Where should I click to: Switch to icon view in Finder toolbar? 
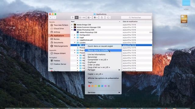point(73,18)
